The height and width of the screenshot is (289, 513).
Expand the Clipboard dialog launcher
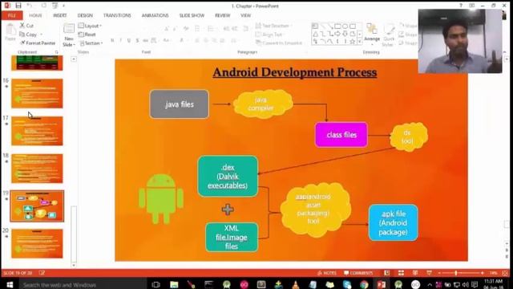pos(56,52)
